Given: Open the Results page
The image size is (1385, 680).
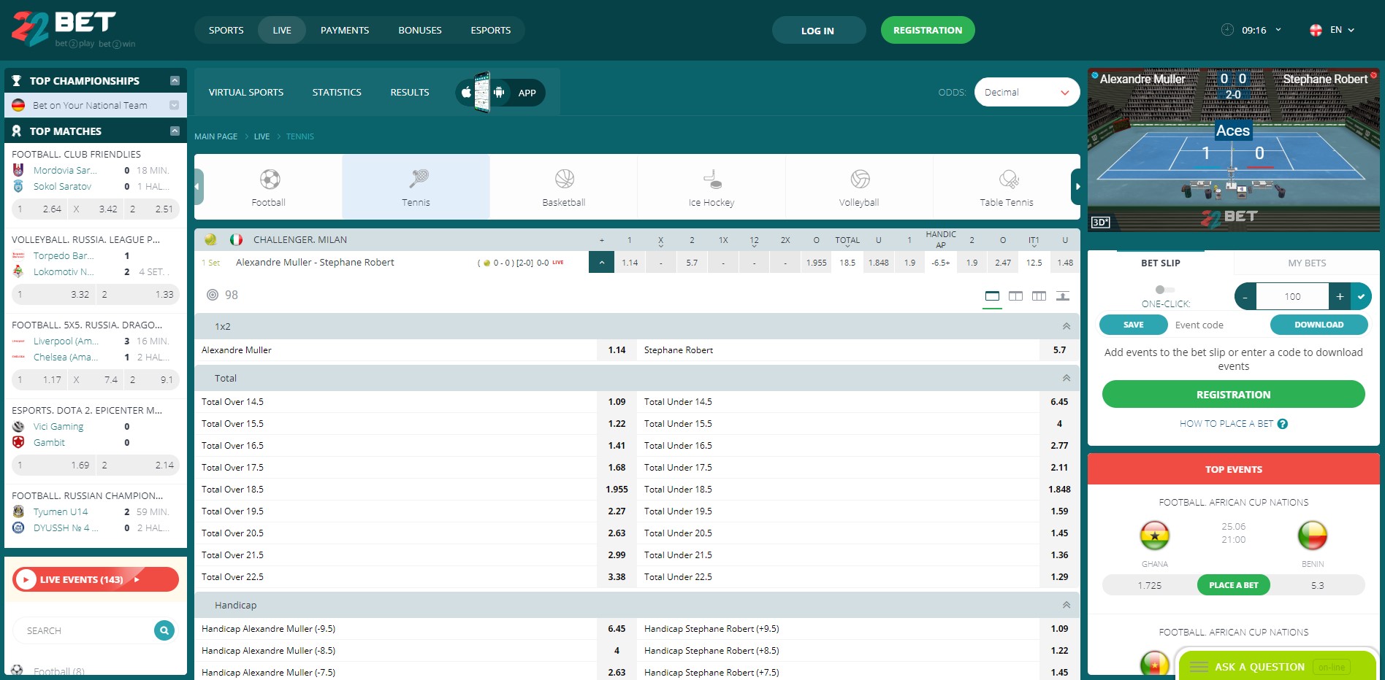Looking at the screenshot, I should point(410,92).
